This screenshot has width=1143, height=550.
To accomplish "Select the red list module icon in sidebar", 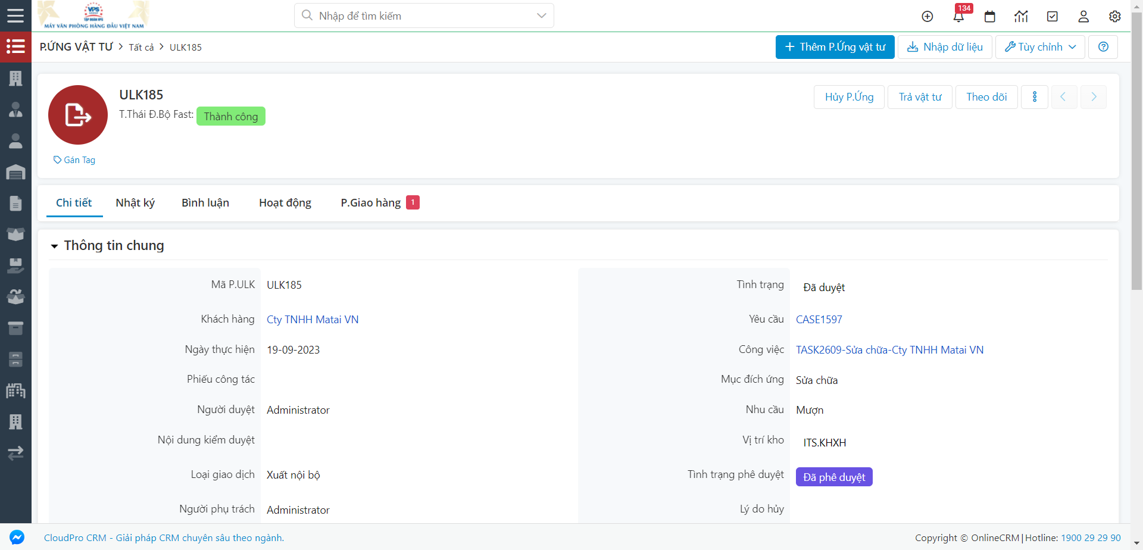I will 15,46.
